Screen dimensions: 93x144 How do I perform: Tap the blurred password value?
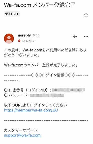47,95
